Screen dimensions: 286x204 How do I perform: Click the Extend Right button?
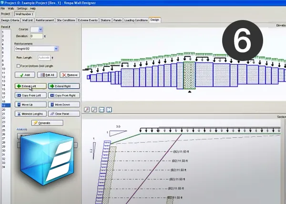click(64, 86)
